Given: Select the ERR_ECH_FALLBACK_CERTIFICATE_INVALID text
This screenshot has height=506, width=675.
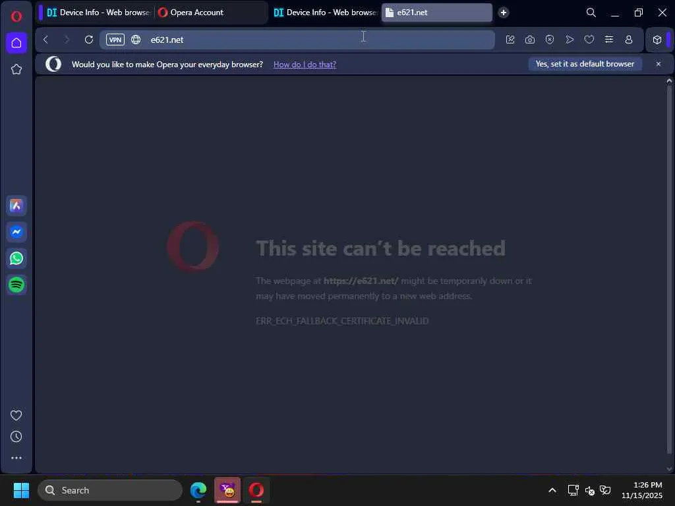Looking at the screenshot, I should [342, 321].
